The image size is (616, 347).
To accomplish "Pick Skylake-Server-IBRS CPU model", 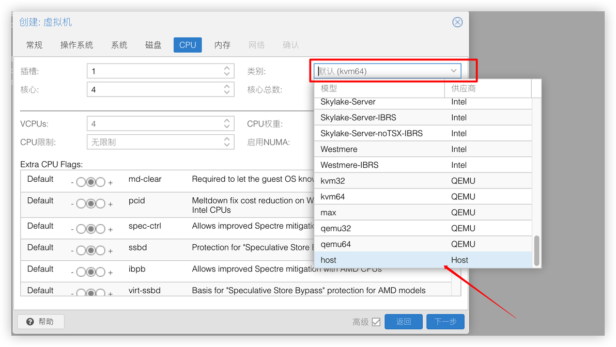I will pos(424,117).
